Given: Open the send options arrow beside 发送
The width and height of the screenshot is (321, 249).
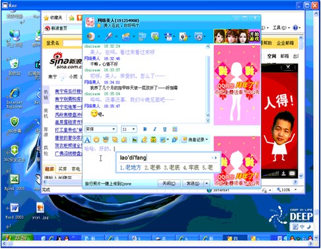Looking at the screenshot, I should coord(207,183).
